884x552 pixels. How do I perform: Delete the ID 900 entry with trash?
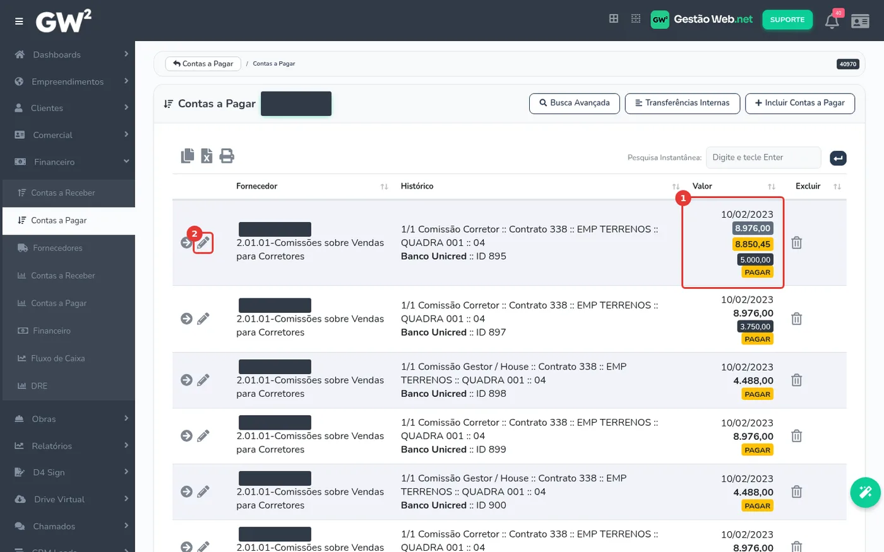[x=797, y=492]
